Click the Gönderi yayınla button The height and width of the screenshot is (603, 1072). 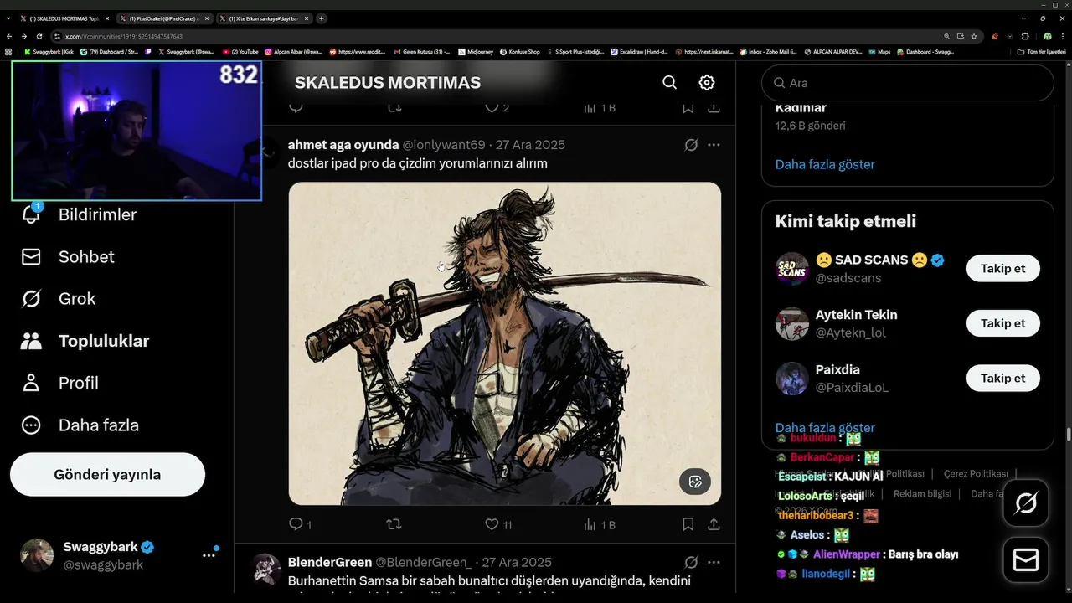(107, 475)
